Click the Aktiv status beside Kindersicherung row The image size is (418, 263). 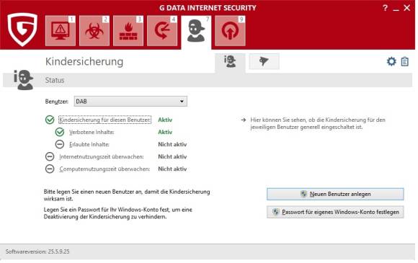[x=165, y=120]
